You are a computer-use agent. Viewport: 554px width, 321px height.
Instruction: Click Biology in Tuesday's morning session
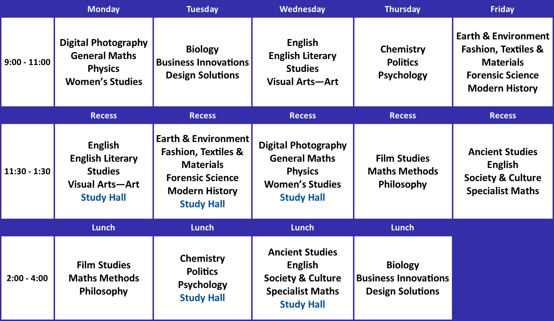(x=202, y=49)
